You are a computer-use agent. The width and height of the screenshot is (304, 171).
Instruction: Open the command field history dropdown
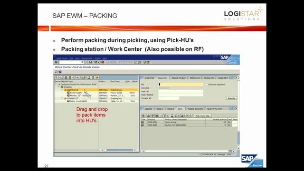[x=82, y=62]
